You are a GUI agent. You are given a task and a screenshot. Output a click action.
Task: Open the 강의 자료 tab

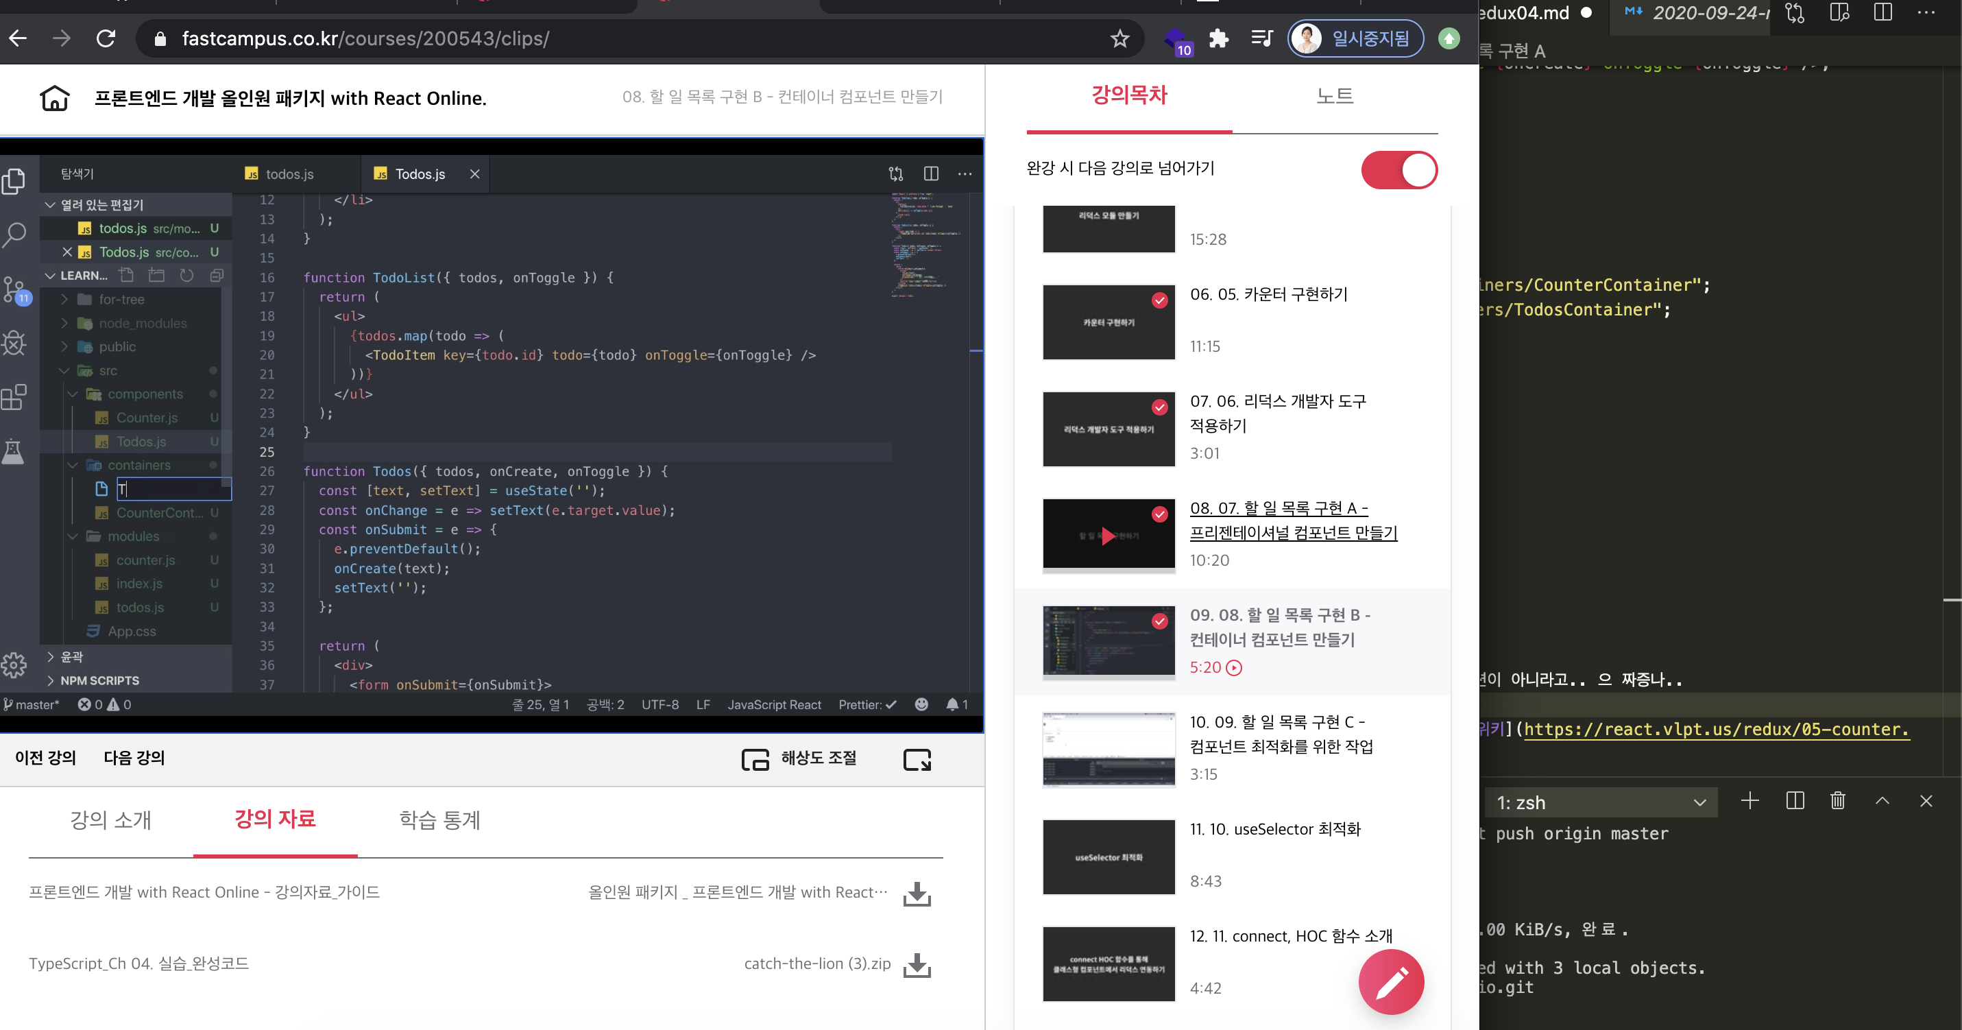point(275,819)
